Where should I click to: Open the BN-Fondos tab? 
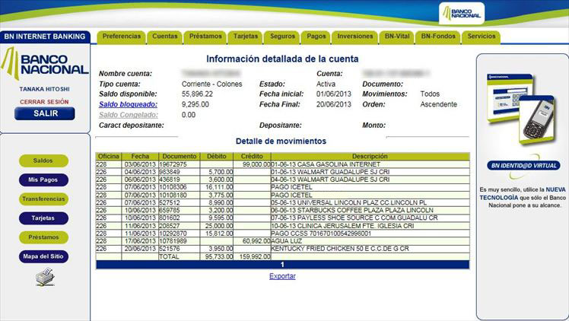(x=438, y=37)
